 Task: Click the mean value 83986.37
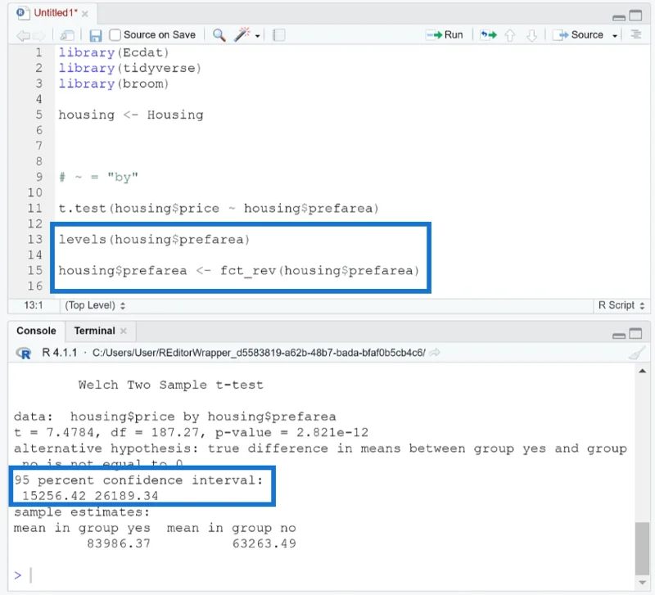pyautogui.click(x=119, y=543)
